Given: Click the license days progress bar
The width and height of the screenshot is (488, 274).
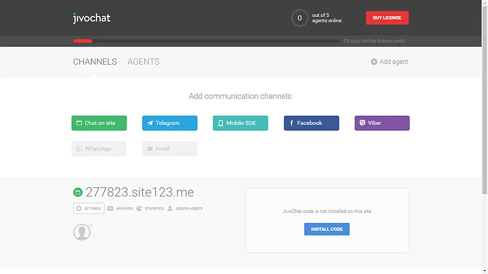Looking at the screenshot, I should [206, 41].
